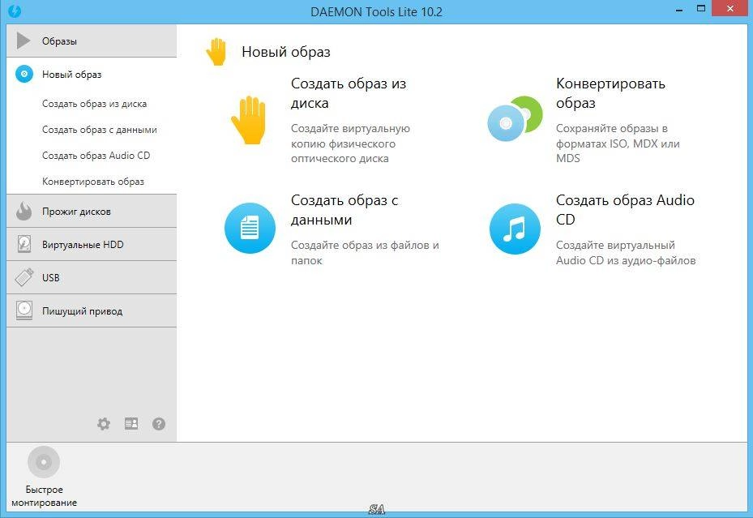
Task: Click text Сохраняйте образы в форматах ISO, MDX
Action: click(618, 143)
